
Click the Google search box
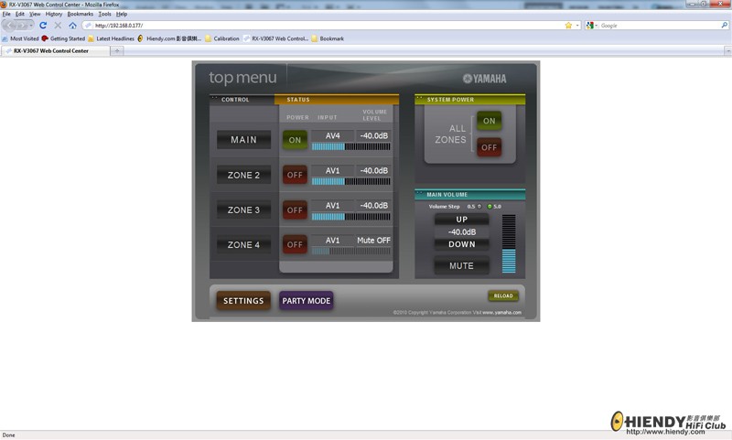pyautogui.click(x=659, y=26)
